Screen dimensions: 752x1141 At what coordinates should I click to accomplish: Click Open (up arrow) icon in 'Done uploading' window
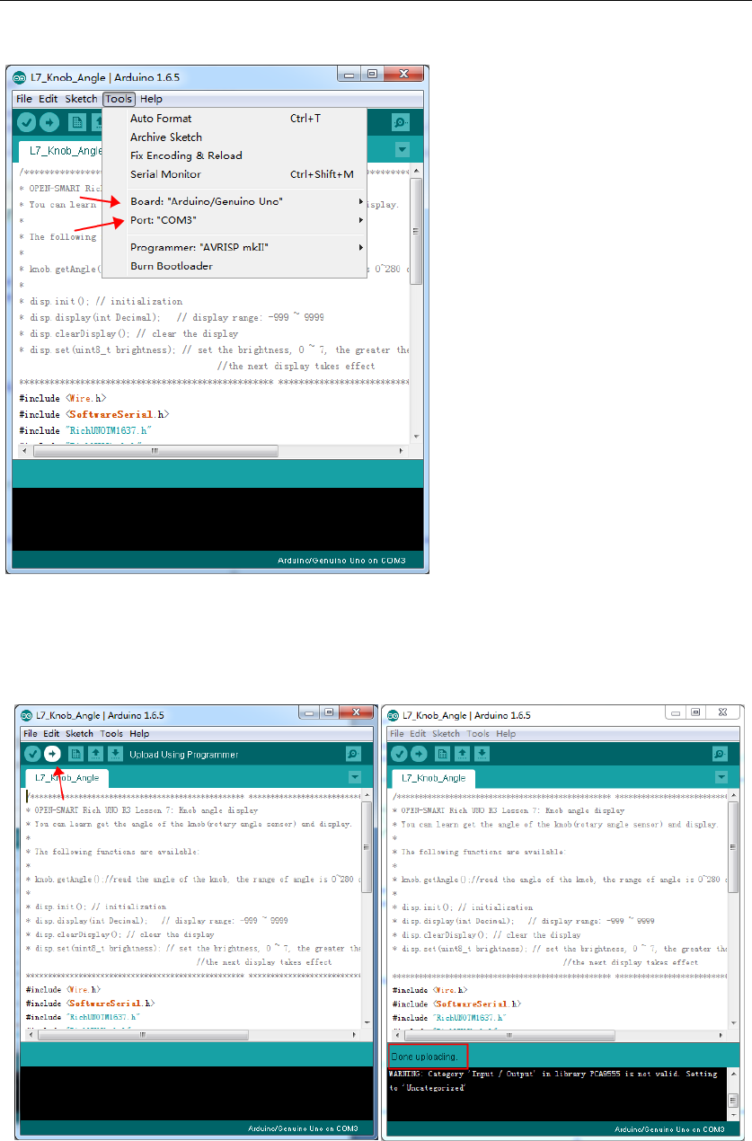[463, 754]
